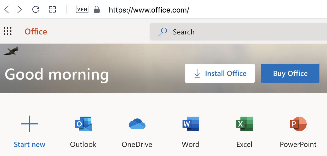Launch the Excel app icon

coord(245,124)
